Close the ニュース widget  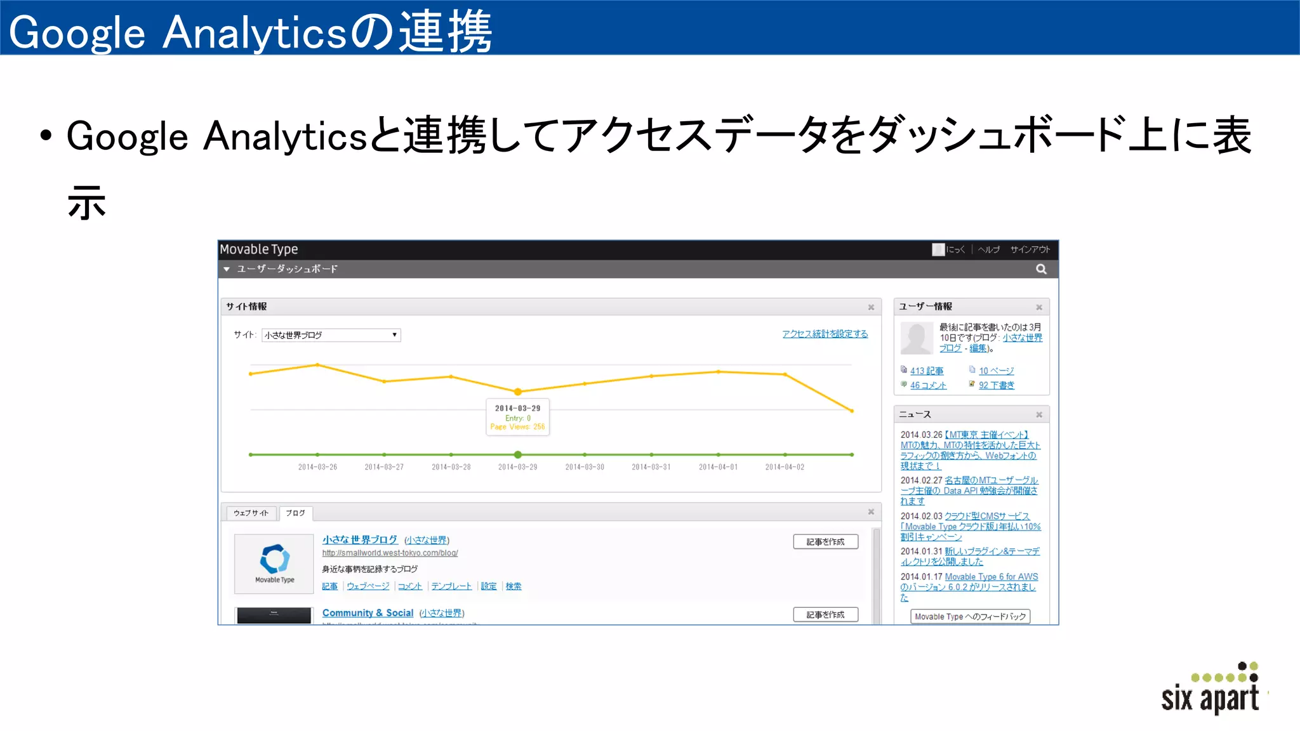(x=1039, y=414)
